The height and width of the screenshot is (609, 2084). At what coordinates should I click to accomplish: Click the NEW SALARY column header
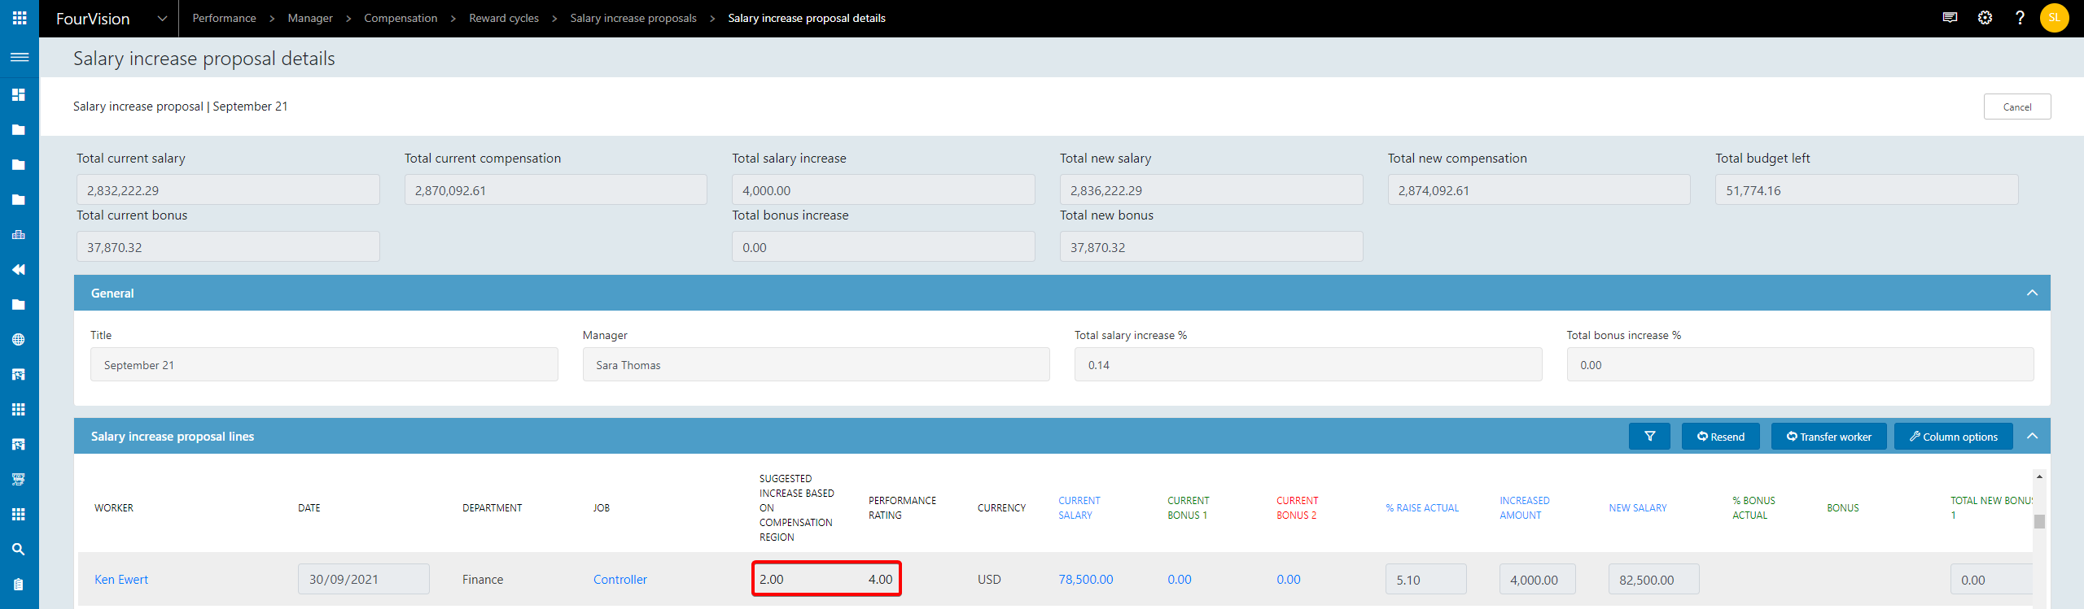[x=1638, y=508]
